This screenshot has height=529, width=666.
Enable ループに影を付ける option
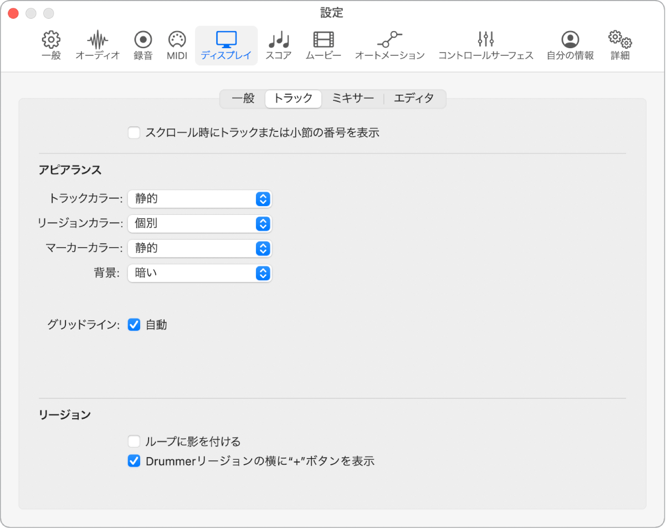point(134,441)
